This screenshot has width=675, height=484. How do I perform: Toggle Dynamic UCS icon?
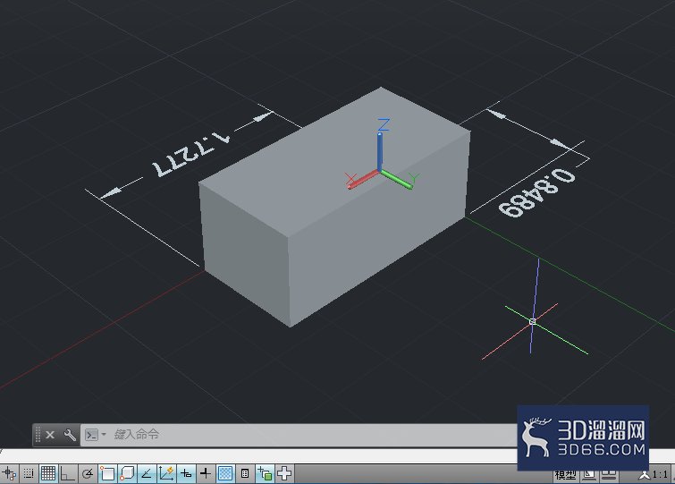166,473
